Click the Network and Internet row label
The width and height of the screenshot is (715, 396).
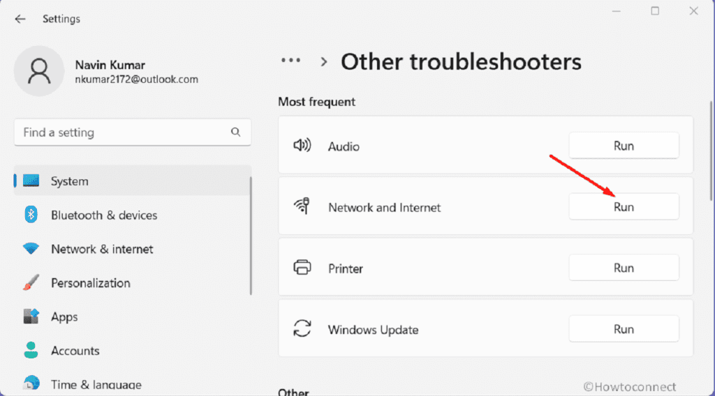tap(385, 208)
